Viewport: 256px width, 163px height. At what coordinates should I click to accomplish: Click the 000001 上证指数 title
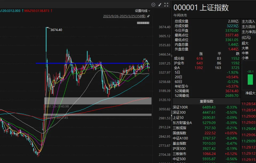point(201,7)
